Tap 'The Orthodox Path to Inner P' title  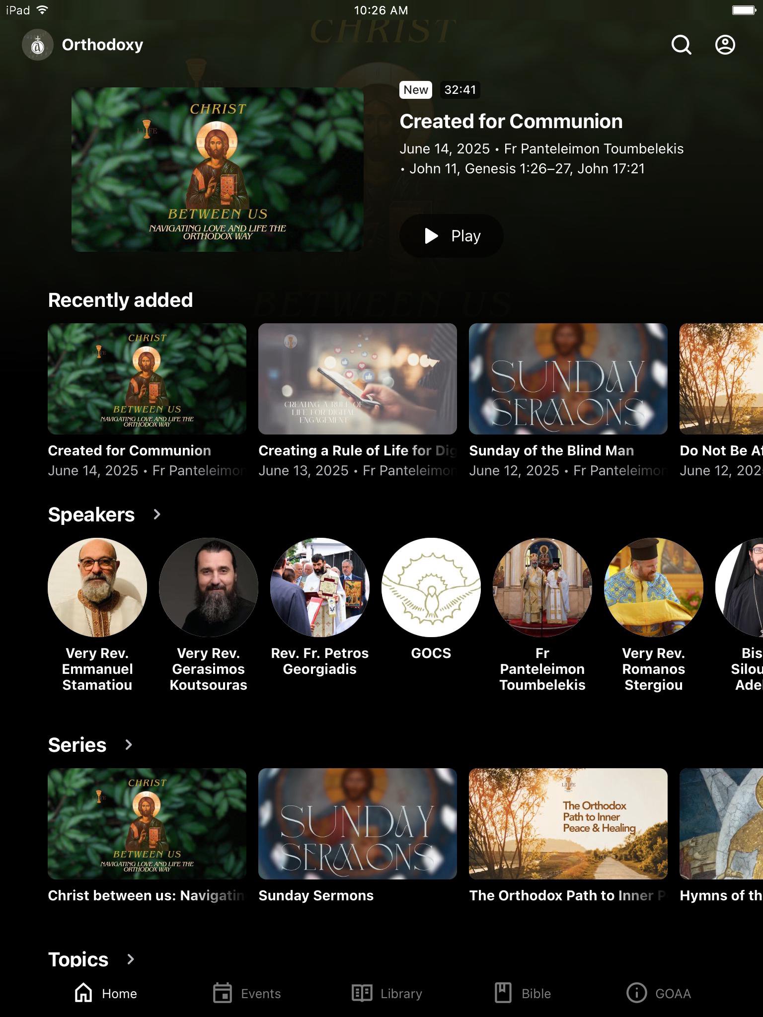point(568,895)
